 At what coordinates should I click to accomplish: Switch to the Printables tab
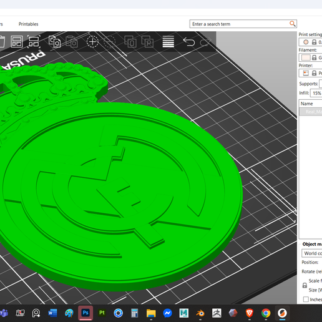pos(29,24)
